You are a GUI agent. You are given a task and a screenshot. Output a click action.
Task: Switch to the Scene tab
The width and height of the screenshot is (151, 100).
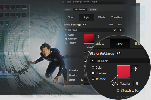[x=93, y=9]
